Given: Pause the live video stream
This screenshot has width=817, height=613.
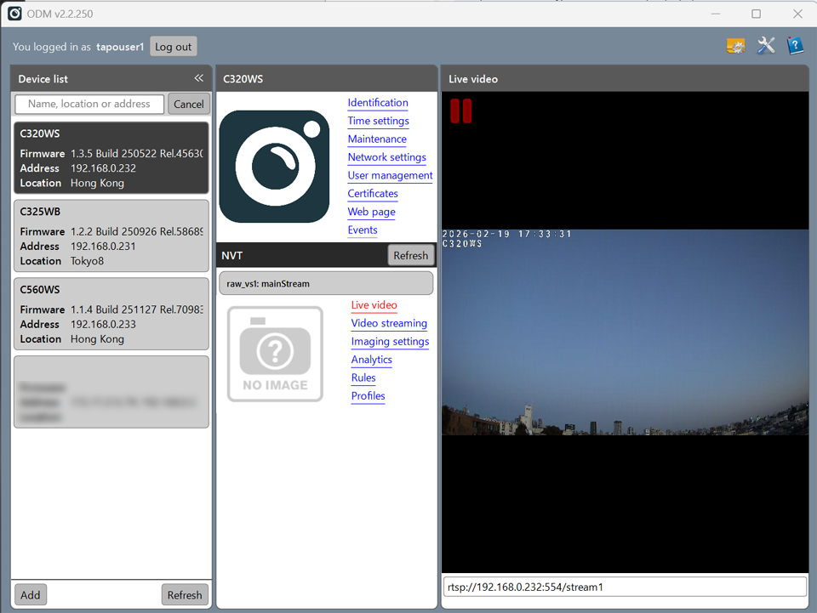Looking at the screenshot, I should coord(460,111).
